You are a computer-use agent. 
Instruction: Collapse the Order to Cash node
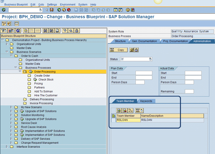[11, 56]
